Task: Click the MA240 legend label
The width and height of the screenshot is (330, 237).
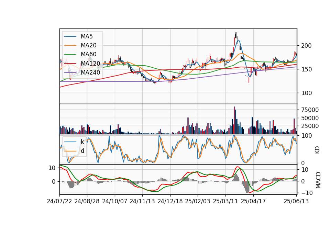Action: [90, 72]
